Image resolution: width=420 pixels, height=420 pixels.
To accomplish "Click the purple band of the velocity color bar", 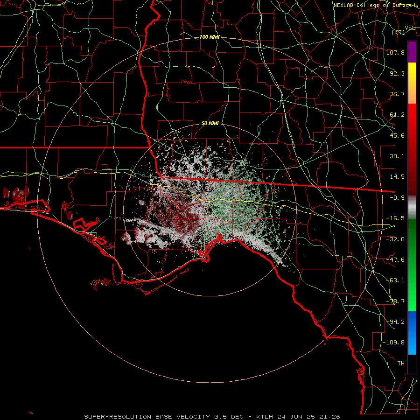I will point(412,52).
